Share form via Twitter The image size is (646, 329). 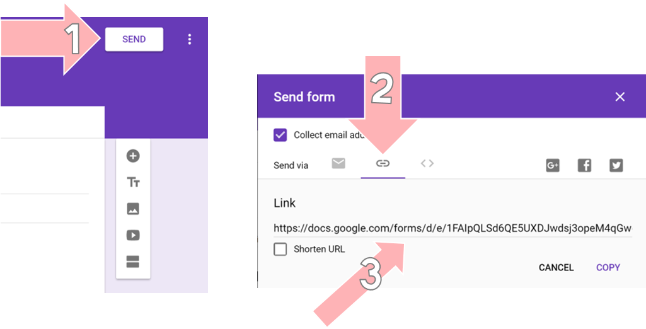616,166
